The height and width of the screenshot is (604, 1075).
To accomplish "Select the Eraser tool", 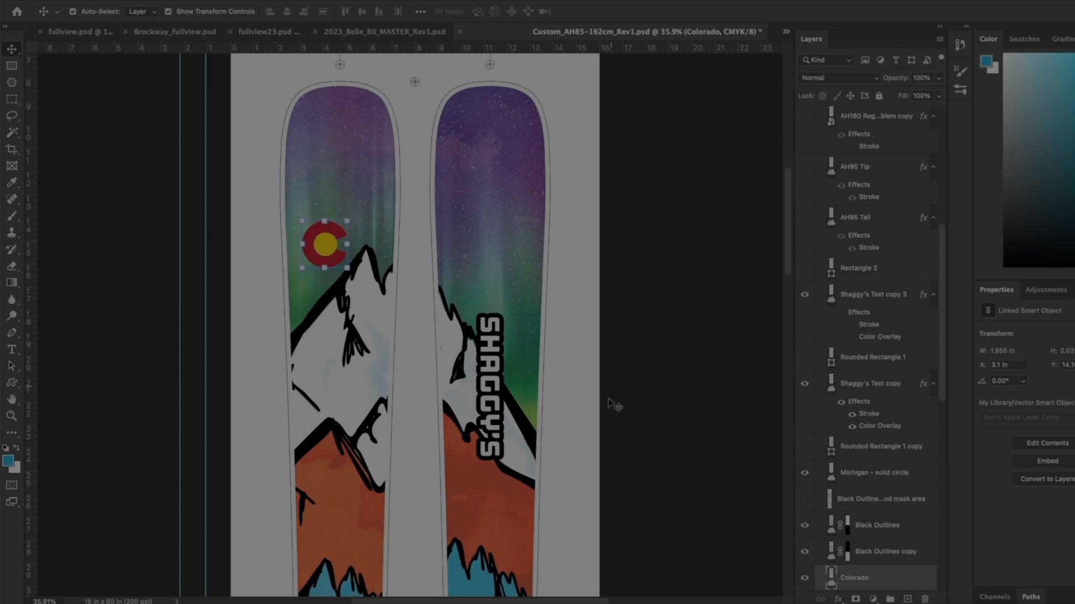I will pos(12,266).
